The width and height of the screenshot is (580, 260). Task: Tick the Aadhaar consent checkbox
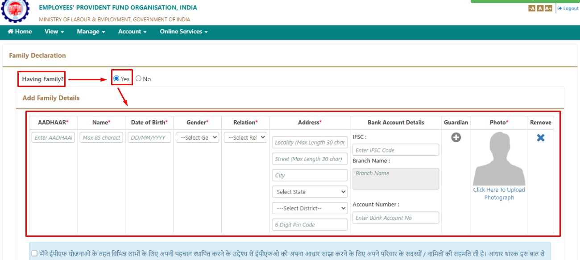[x=35, y=253]
